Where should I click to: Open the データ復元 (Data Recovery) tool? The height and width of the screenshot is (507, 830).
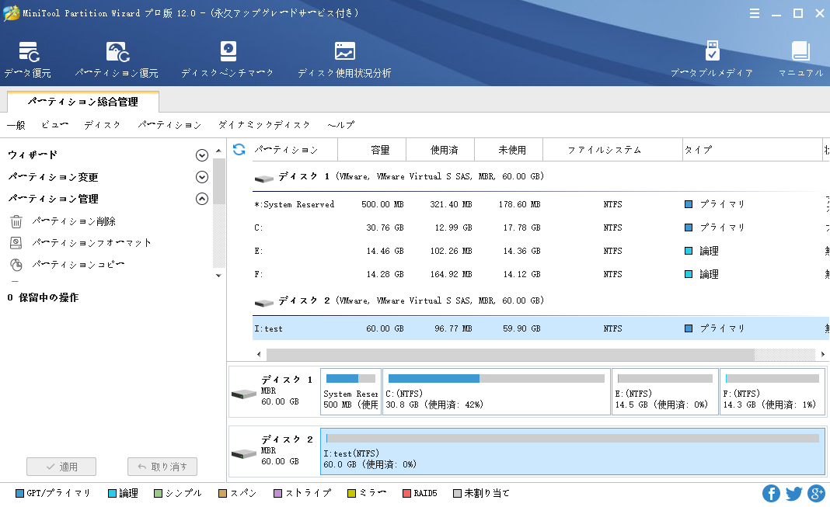pyautogui.click(x=28, y=60)
